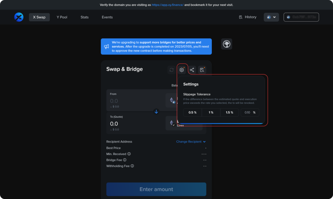333x199 pixels.
Task: Click the Withholding Fee info icon
Action: [132, 166]
